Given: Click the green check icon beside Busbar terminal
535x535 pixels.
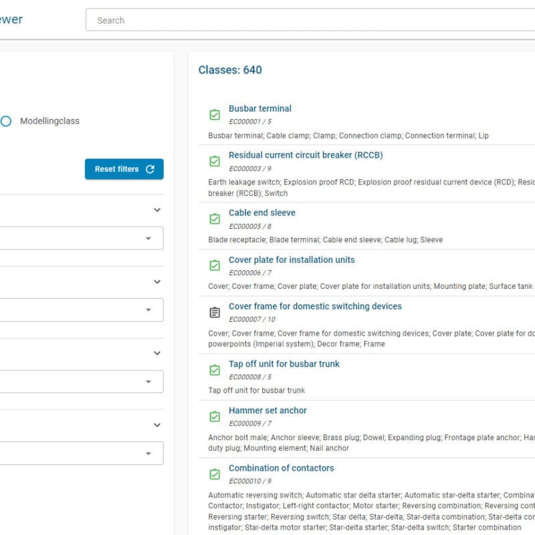Looking at the screenshot, I should tap(214, 115).
